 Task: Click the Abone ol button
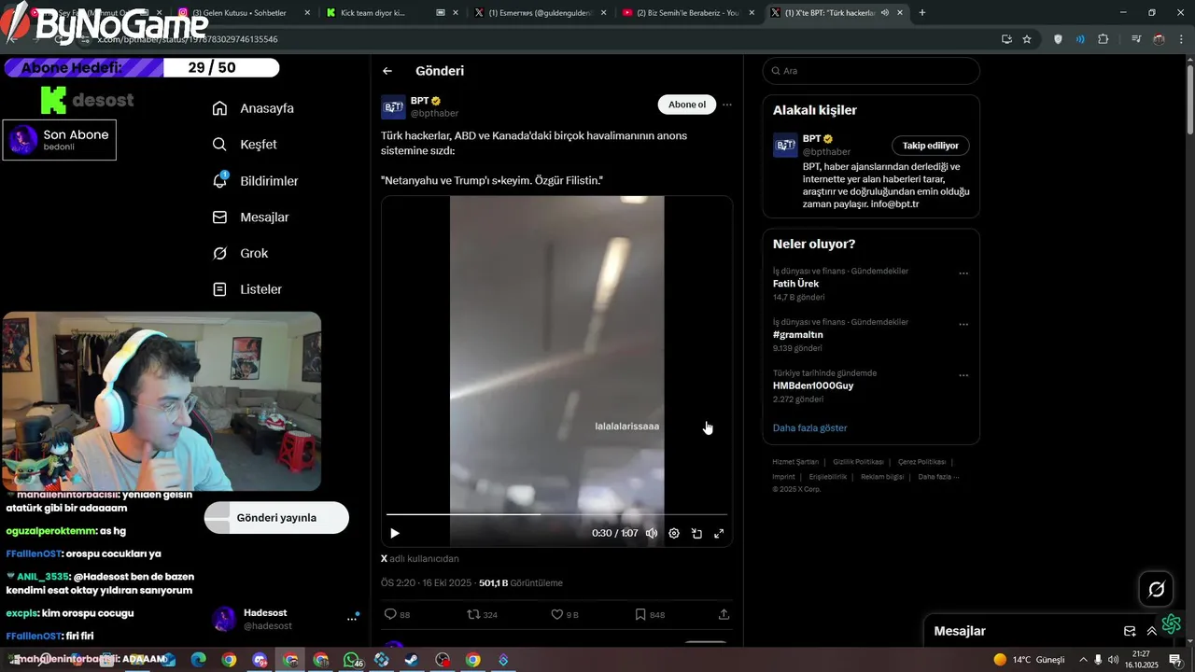pyautogui.click(x=687, y=105)
